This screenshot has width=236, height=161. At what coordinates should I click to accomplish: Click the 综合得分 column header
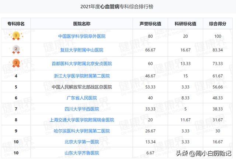click(218, 24)
